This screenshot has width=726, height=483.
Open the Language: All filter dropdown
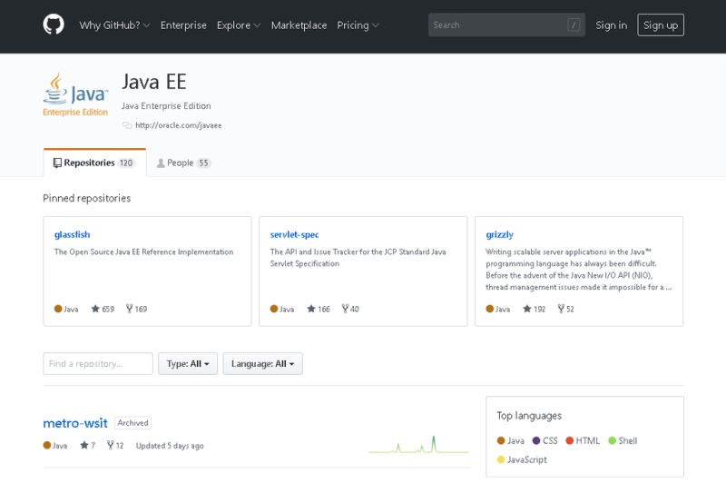pyautogui.click(x=262, y=363)
